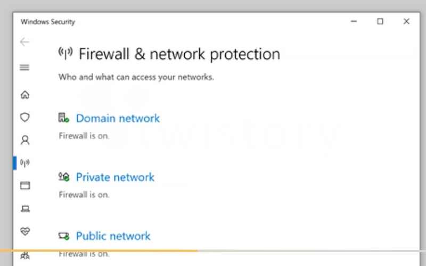Minimize the Windows Security window

pyautogui.click(x=354, y=21)
